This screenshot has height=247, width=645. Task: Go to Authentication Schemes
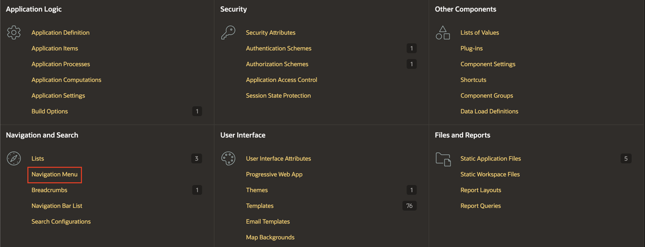coord(279,48)
